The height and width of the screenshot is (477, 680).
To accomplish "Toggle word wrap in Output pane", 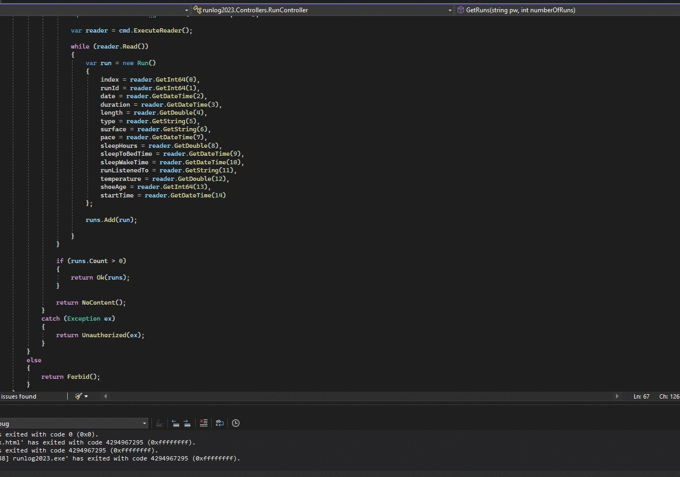I will (x=219, y=423).
